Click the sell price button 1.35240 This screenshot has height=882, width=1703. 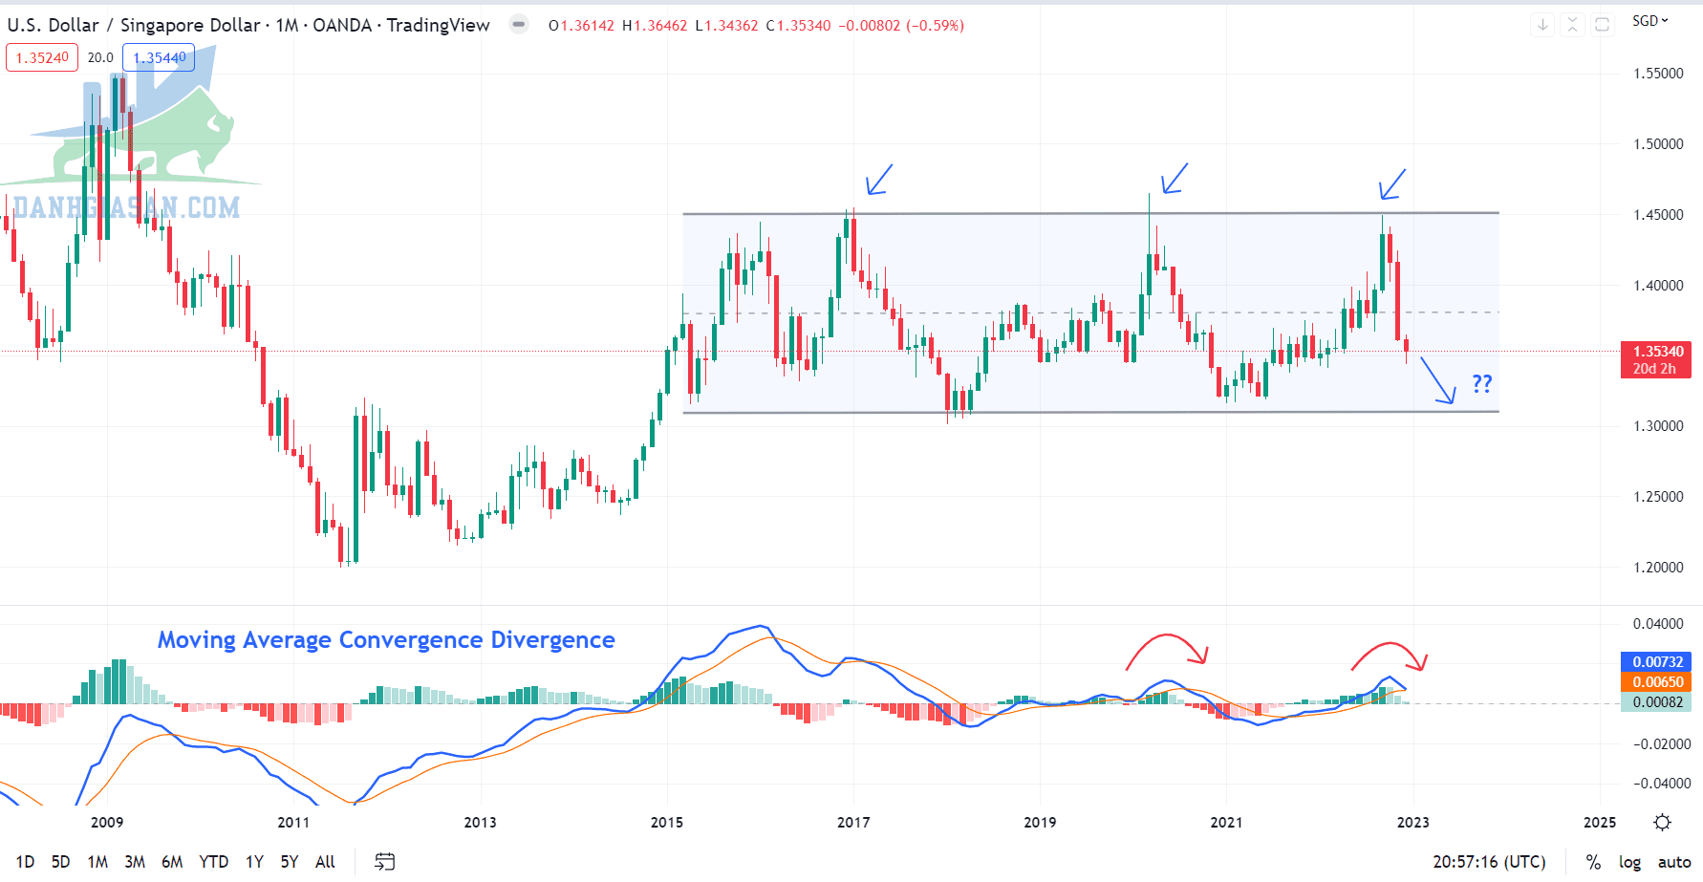[x=42, y=57]
